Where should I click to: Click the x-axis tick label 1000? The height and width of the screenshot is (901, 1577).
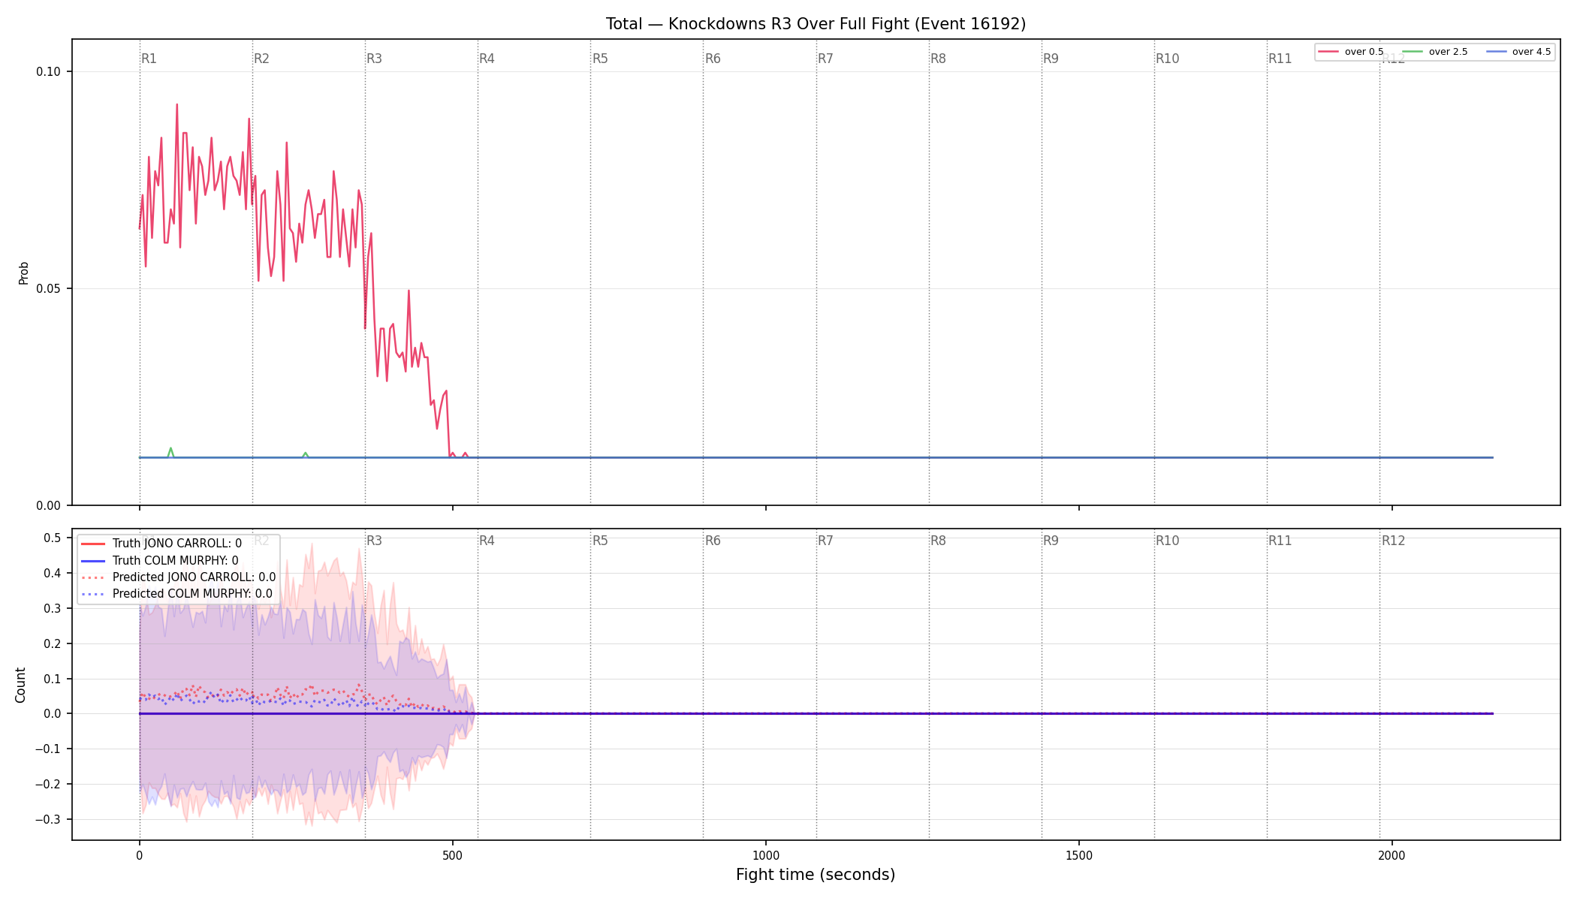766,856
